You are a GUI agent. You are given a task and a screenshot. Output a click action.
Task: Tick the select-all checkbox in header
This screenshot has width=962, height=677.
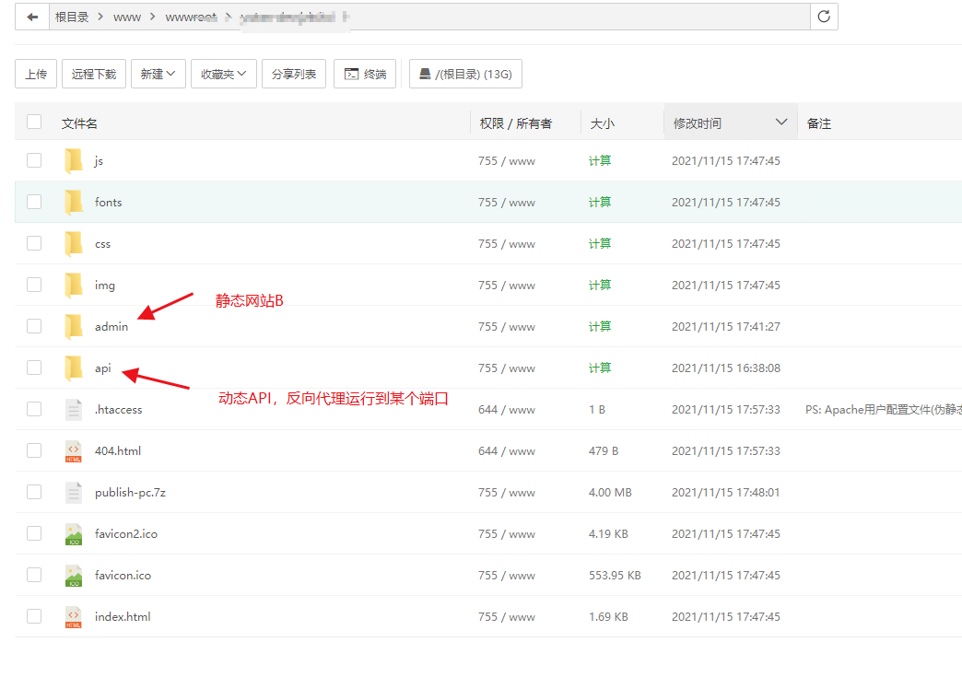point(34,122)
